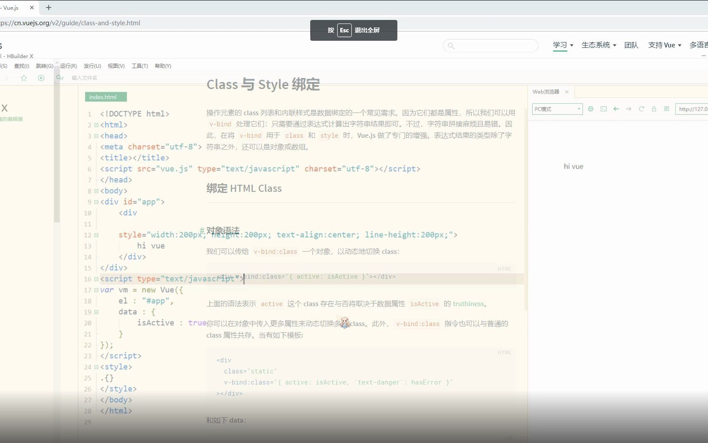
Task: Collapse the div#app fold on line 9
Action: (x=96, y=202)
